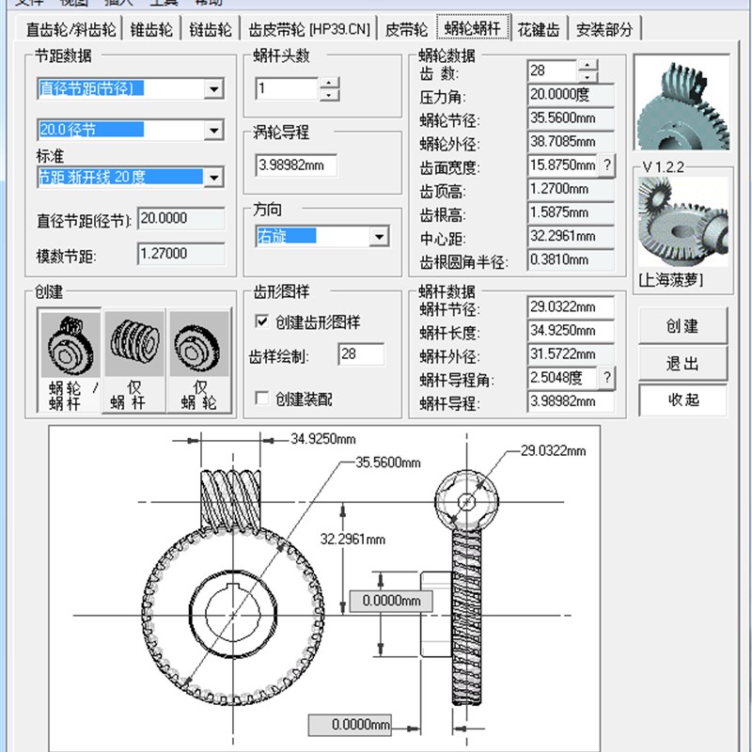This screenshot has height=752, width=752.
Task: Click the 收起 button
Action: (x=681, y=401)
